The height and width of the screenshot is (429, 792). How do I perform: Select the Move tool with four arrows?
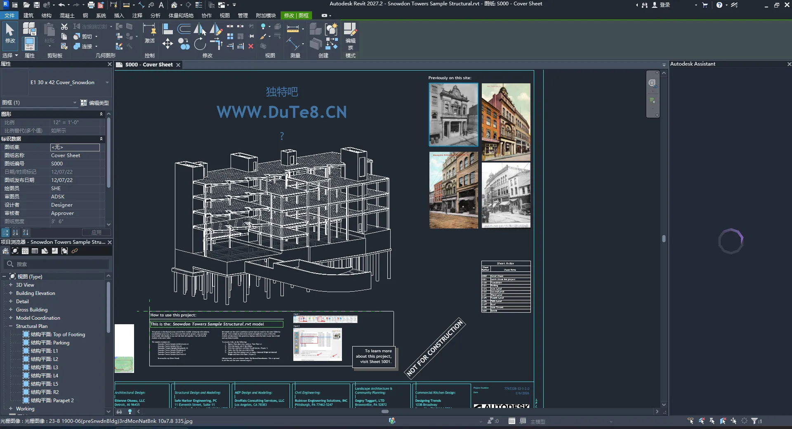(x=167, y=44)
